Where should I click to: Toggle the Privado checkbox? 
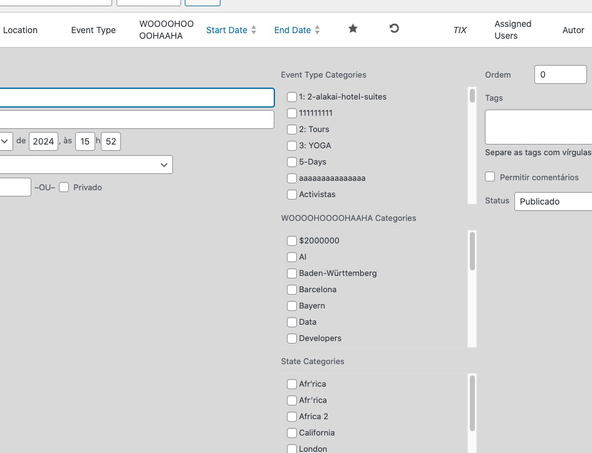click(x=64, y=187)
